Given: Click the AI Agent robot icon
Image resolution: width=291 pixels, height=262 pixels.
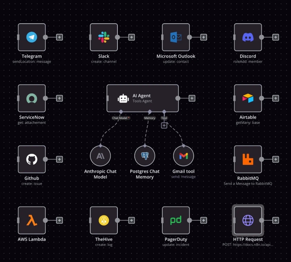Looking at the screenshot, I should (123, 99).
